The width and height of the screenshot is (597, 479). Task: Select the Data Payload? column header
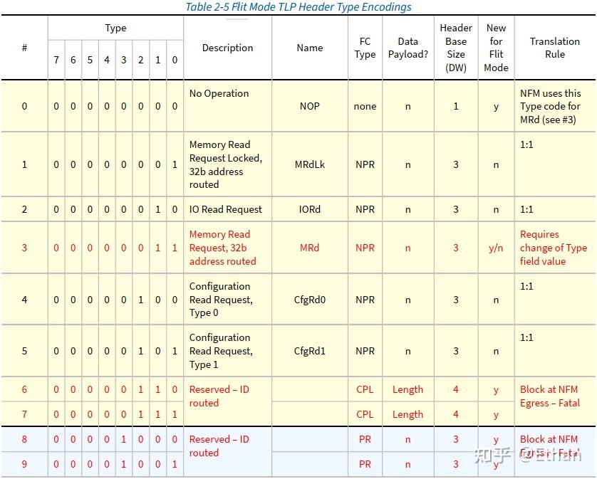(x=407, y=48)
